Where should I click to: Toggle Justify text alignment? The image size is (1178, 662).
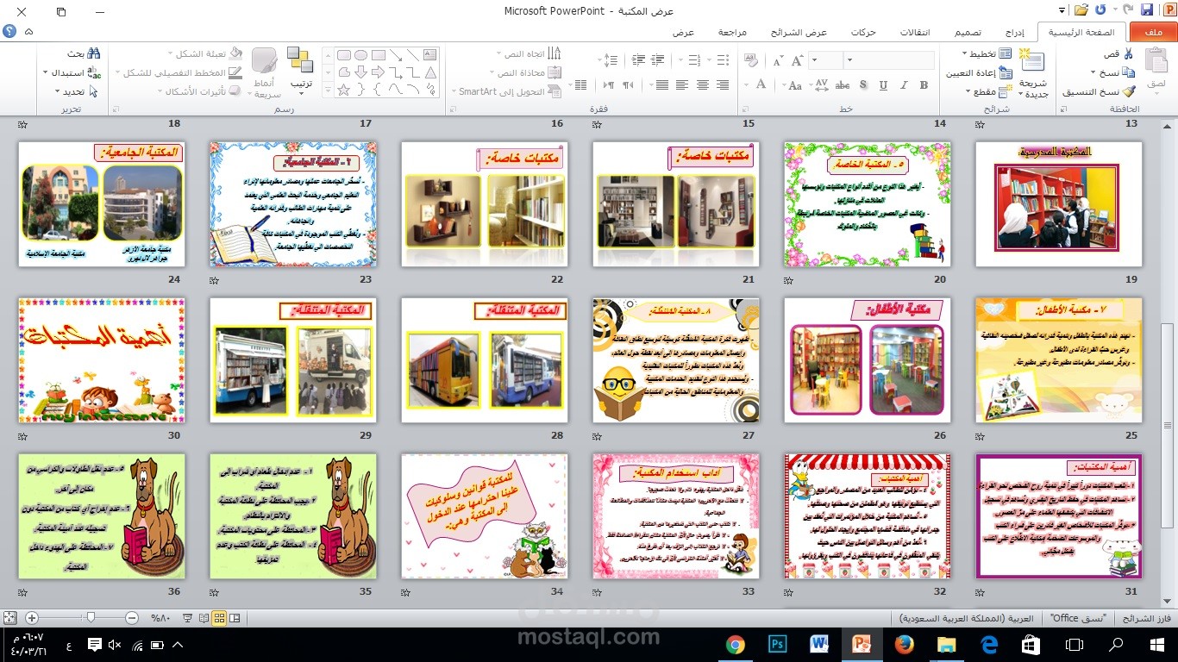[x=662, y=84]
